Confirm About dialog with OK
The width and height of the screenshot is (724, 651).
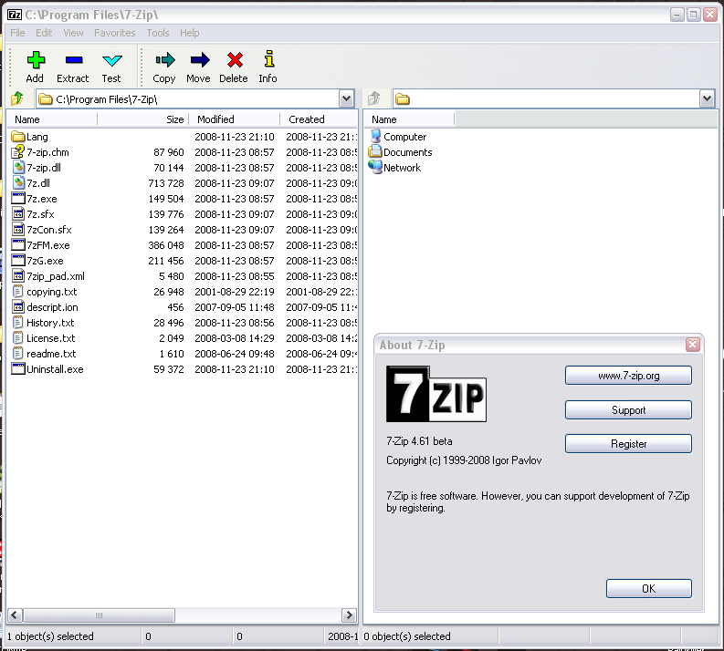(x=649, y=588)
